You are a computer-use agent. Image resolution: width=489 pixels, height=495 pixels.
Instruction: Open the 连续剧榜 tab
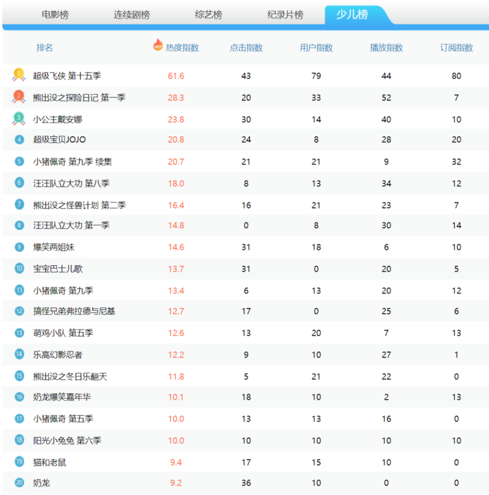click(x=131, y=15)
